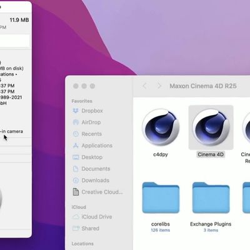Click the Maxon Cinema 4D R25 window title
Image resolution: width=250 pixels, height=250 pixels.
coord(203,86)
